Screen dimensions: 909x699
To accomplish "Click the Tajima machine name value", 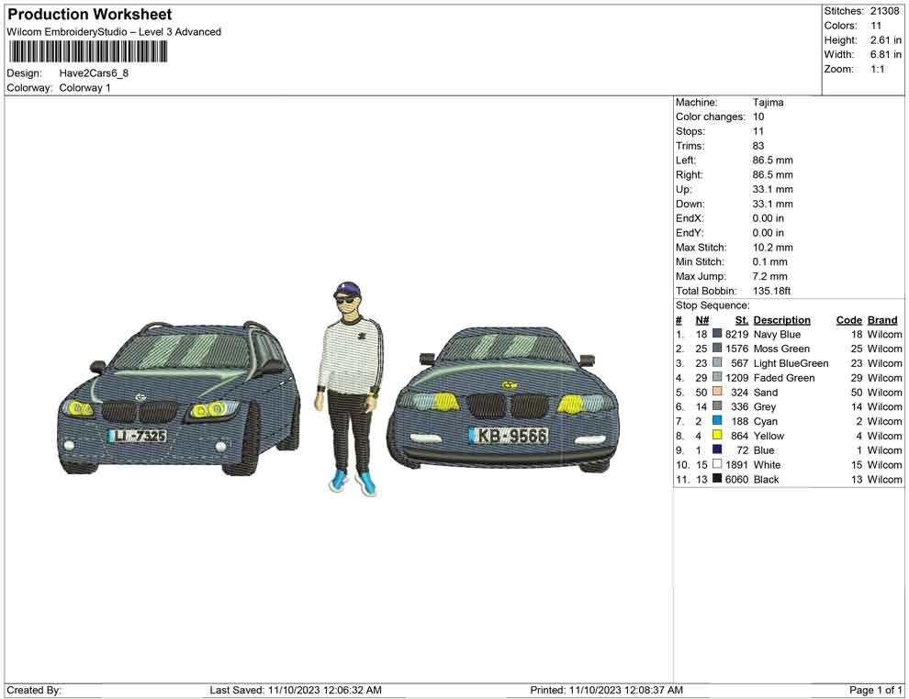I will pyautogui.click(x=769, y=102).
